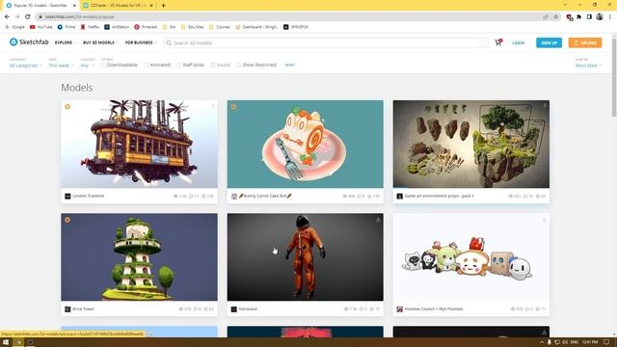This screenshot has width=617, height=347.
Task: Toggle the browser side panel icon
Action: click(x=589, y=17)
